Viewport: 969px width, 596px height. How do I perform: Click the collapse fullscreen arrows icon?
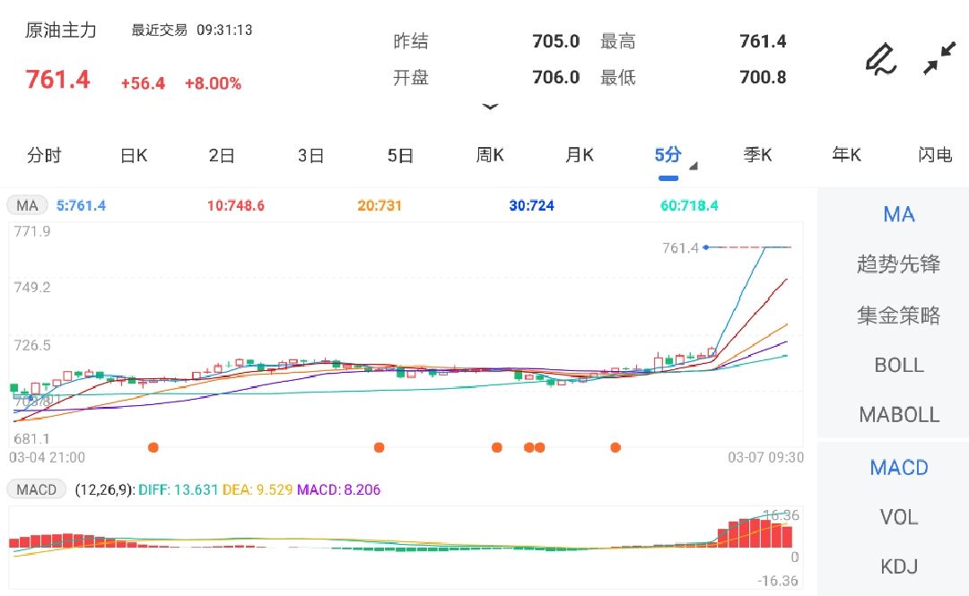(939, 58)
